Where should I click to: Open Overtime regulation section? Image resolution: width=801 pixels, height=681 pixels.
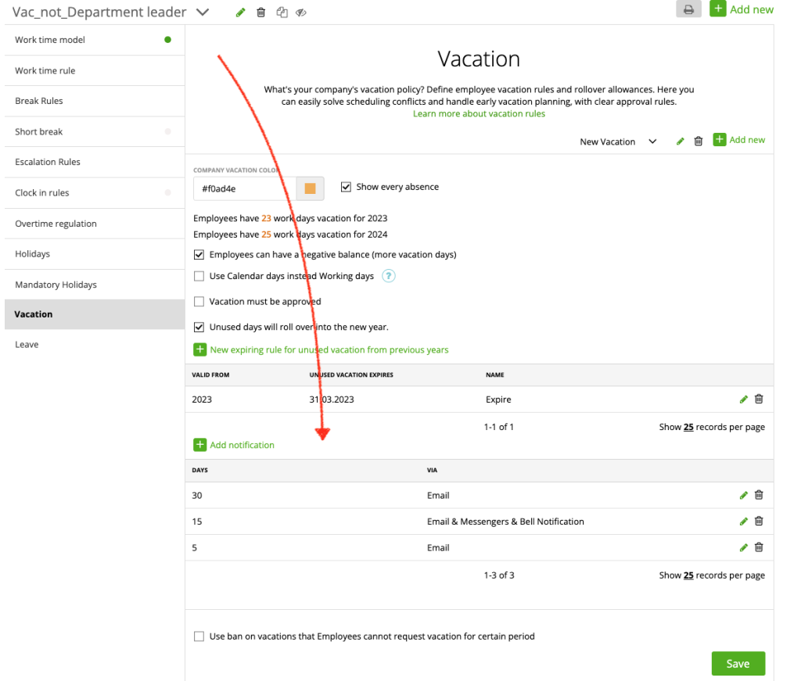[x=95, y=224]
